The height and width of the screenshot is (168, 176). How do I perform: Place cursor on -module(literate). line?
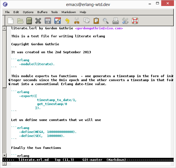point(37,64)
